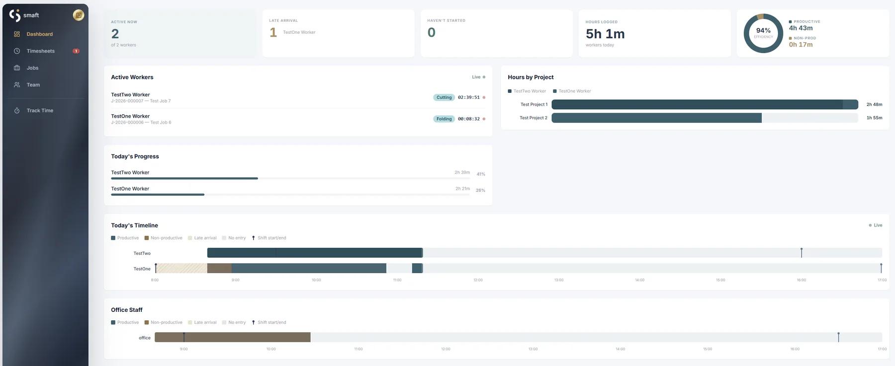Click the office shift start marker near 9:00

(184, 337)
